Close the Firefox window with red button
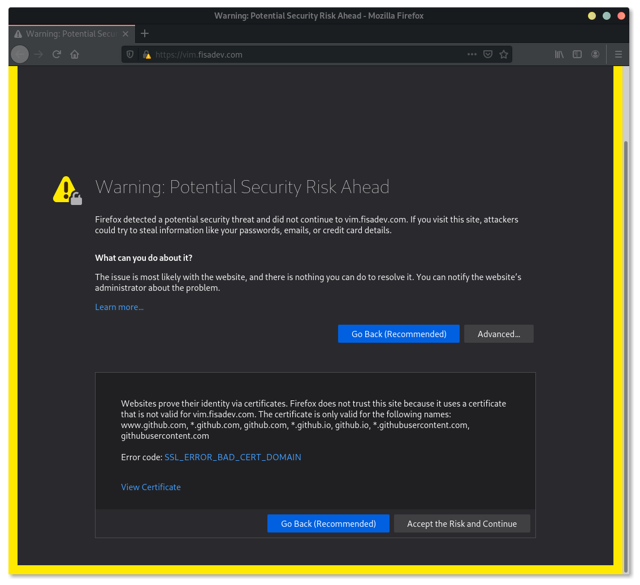 [x=621, y=16]
